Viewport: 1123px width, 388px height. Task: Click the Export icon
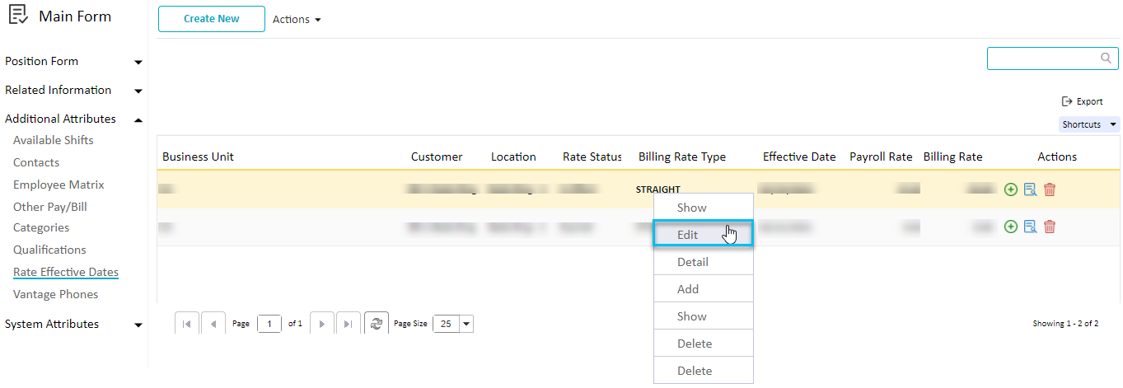[1066, 101]
